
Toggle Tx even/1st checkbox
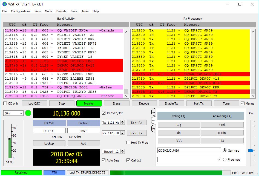coord(103,113)
